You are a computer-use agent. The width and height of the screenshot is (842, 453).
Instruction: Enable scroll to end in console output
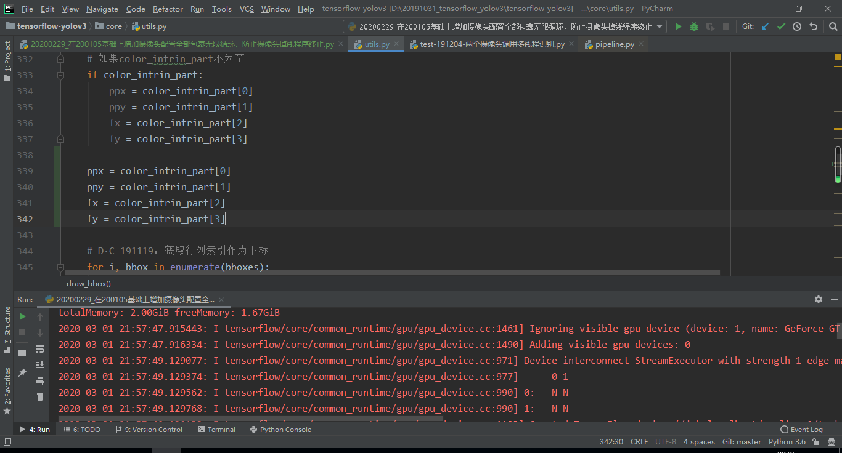(x=40, y=364)
